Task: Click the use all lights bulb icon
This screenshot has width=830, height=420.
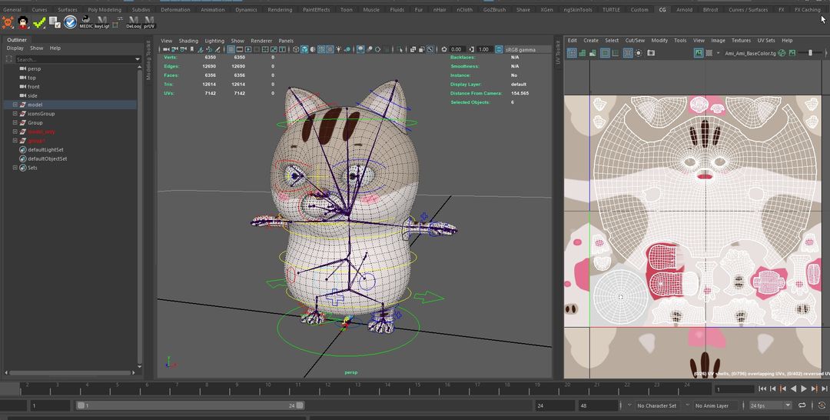Action: (x=339, y=49)
